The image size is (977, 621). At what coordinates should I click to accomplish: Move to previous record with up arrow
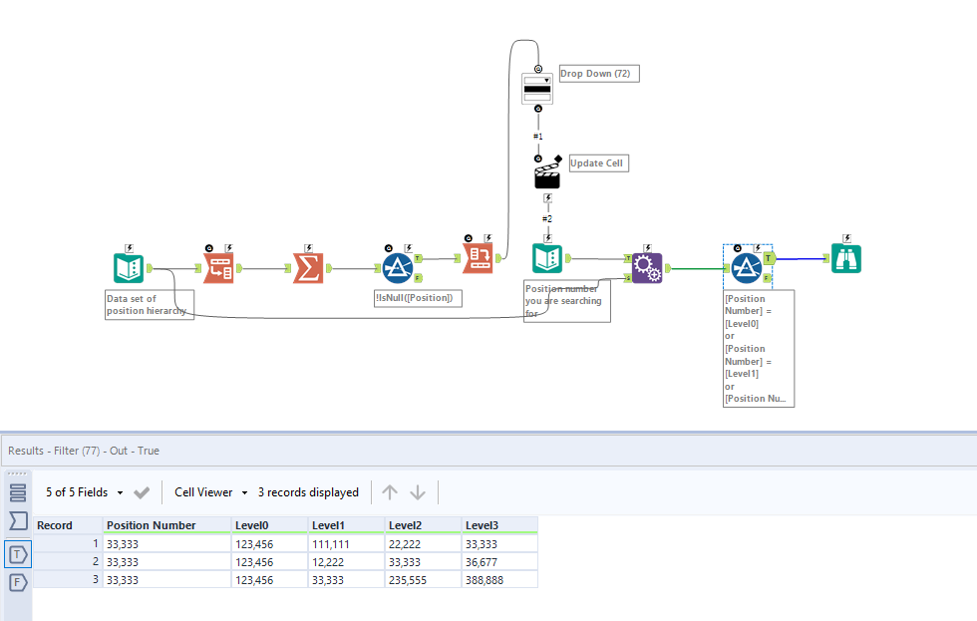(390, 492)
